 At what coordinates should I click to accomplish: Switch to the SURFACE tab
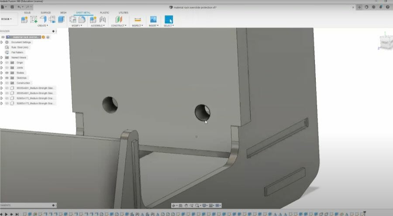tap(45, 13)
